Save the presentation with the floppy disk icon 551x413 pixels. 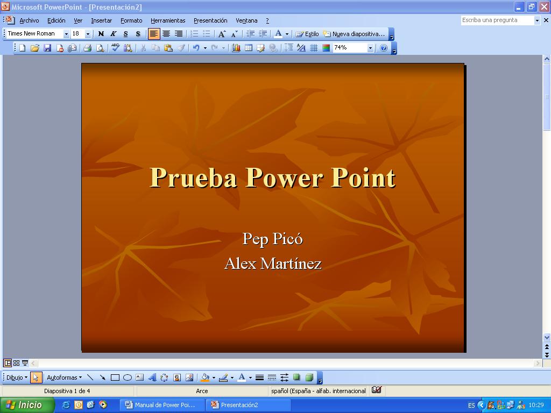point(47,48)
